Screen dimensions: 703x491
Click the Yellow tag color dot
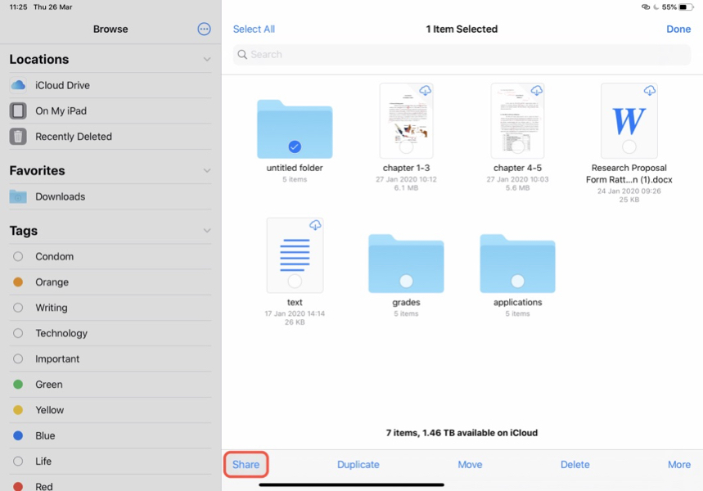18,410
